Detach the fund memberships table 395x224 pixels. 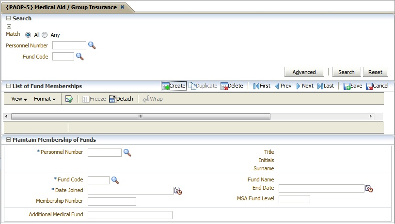[x=121, y=99]
